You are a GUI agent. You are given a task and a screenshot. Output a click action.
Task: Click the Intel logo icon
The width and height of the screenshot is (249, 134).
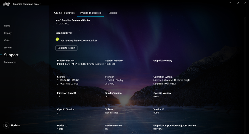[6, 4]
